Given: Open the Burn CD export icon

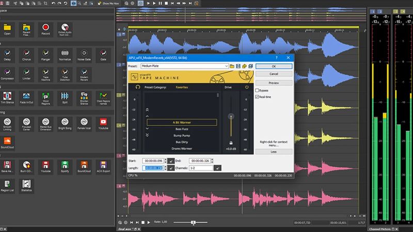Looking at the screenshot, I should coord(26,167).
